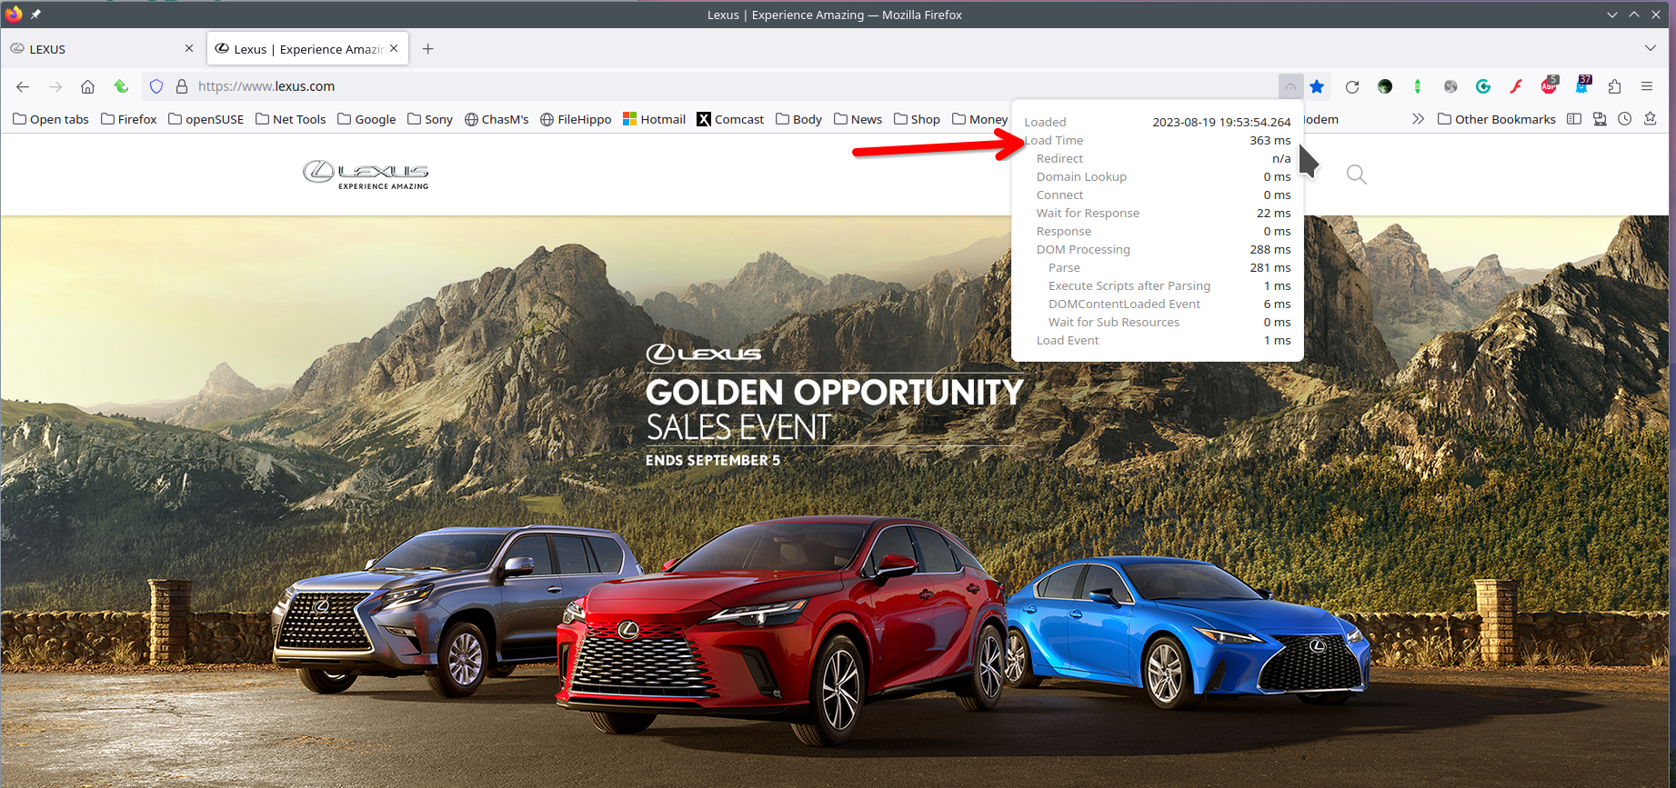The width and height of the screenshot is (1676, 788).
Task: Open the Firefox bookmark folder
Action: click(128, 119)
